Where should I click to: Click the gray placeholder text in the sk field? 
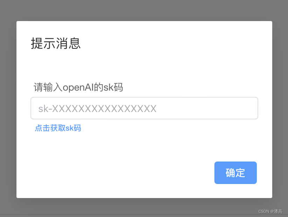tap(97, 108)
